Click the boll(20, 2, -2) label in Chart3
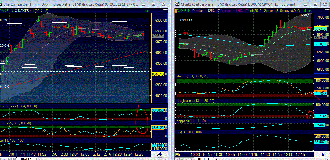The image size is (330, 160). 257,11
